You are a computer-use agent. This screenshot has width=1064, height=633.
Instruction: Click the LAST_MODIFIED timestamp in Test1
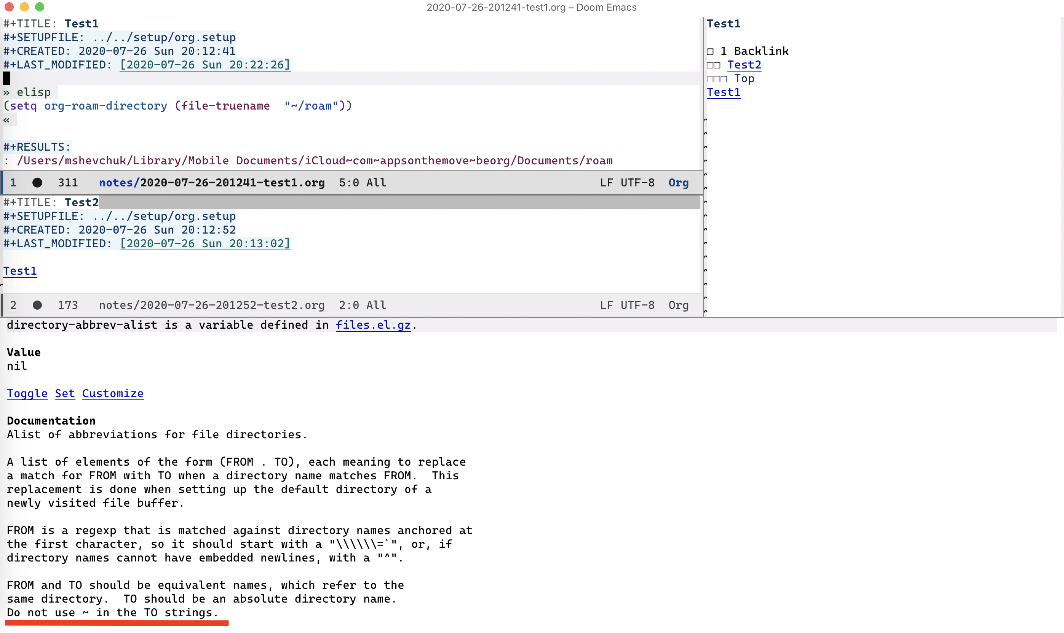(x=205, y=65)
